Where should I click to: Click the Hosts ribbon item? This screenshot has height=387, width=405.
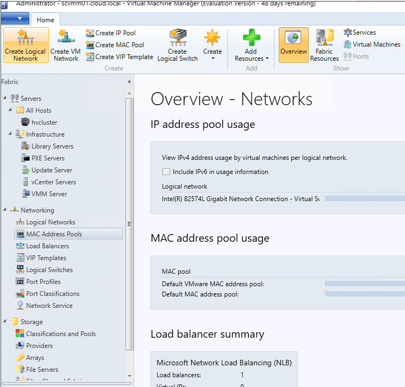[356, 56]
